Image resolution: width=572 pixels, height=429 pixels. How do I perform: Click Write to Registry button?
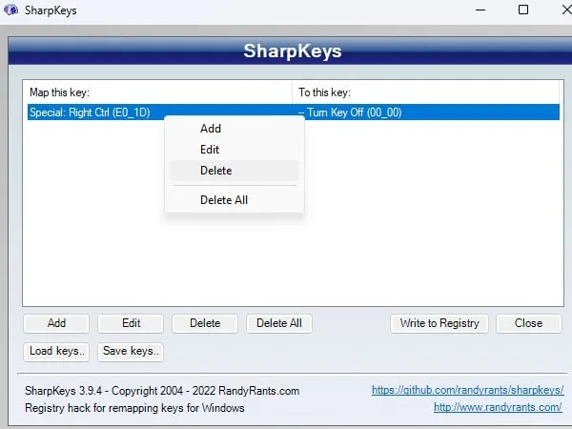coord(439,323)
